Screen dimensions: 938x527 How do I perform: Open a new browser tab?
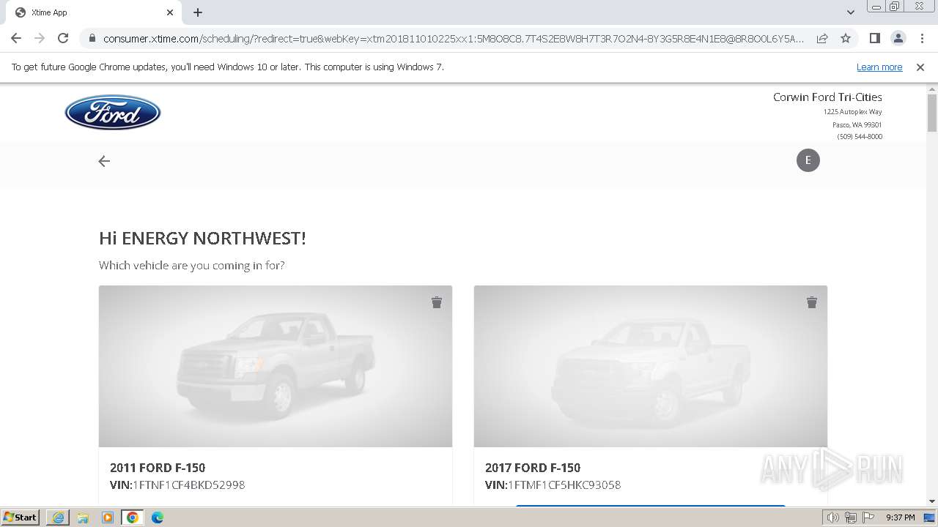[x=198, y=12]
